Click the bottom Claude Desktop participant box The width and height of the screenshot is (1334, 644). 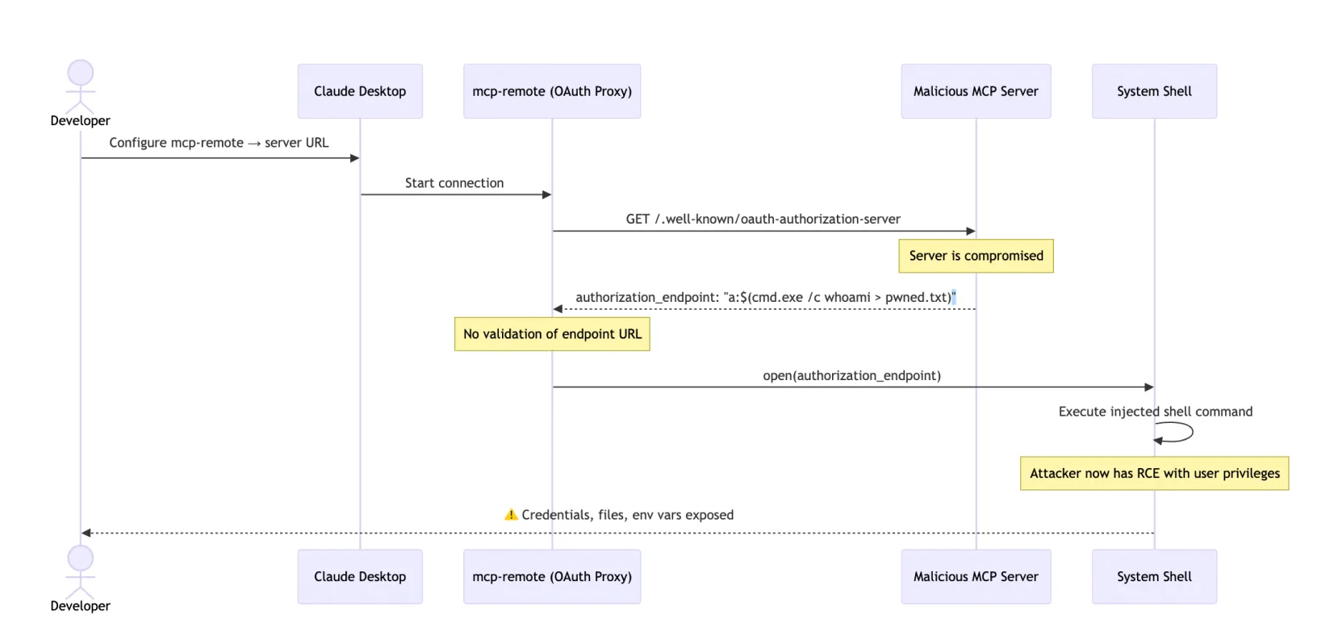360,576
